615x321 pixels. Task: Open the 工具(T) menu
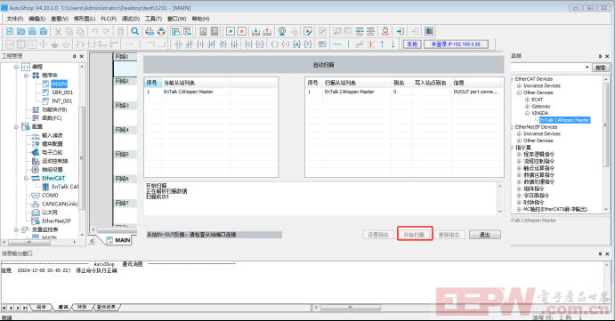point(153,19)
